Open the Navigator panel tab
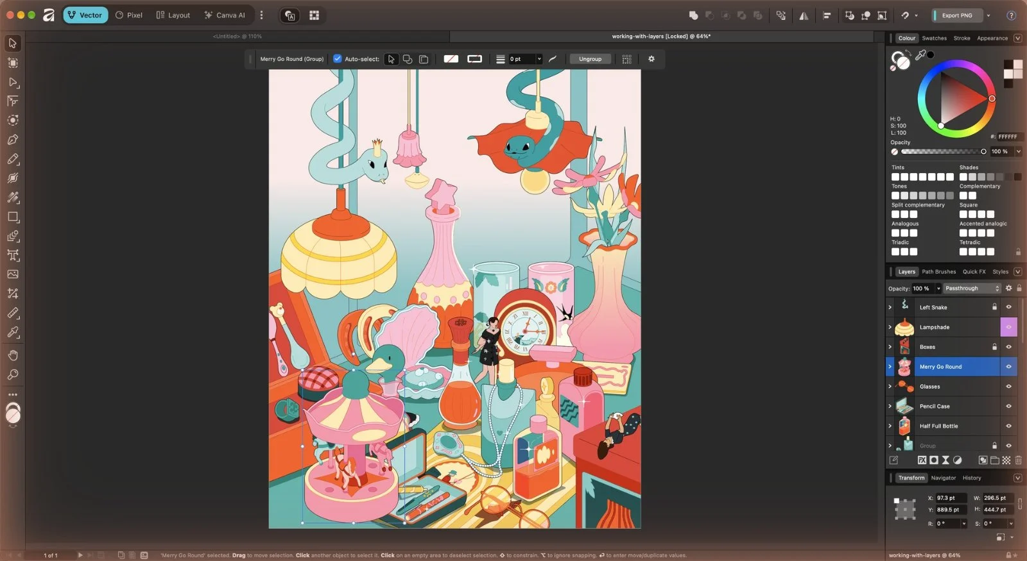The width and height of the screenshot is (1027, 561). (943, 478)
